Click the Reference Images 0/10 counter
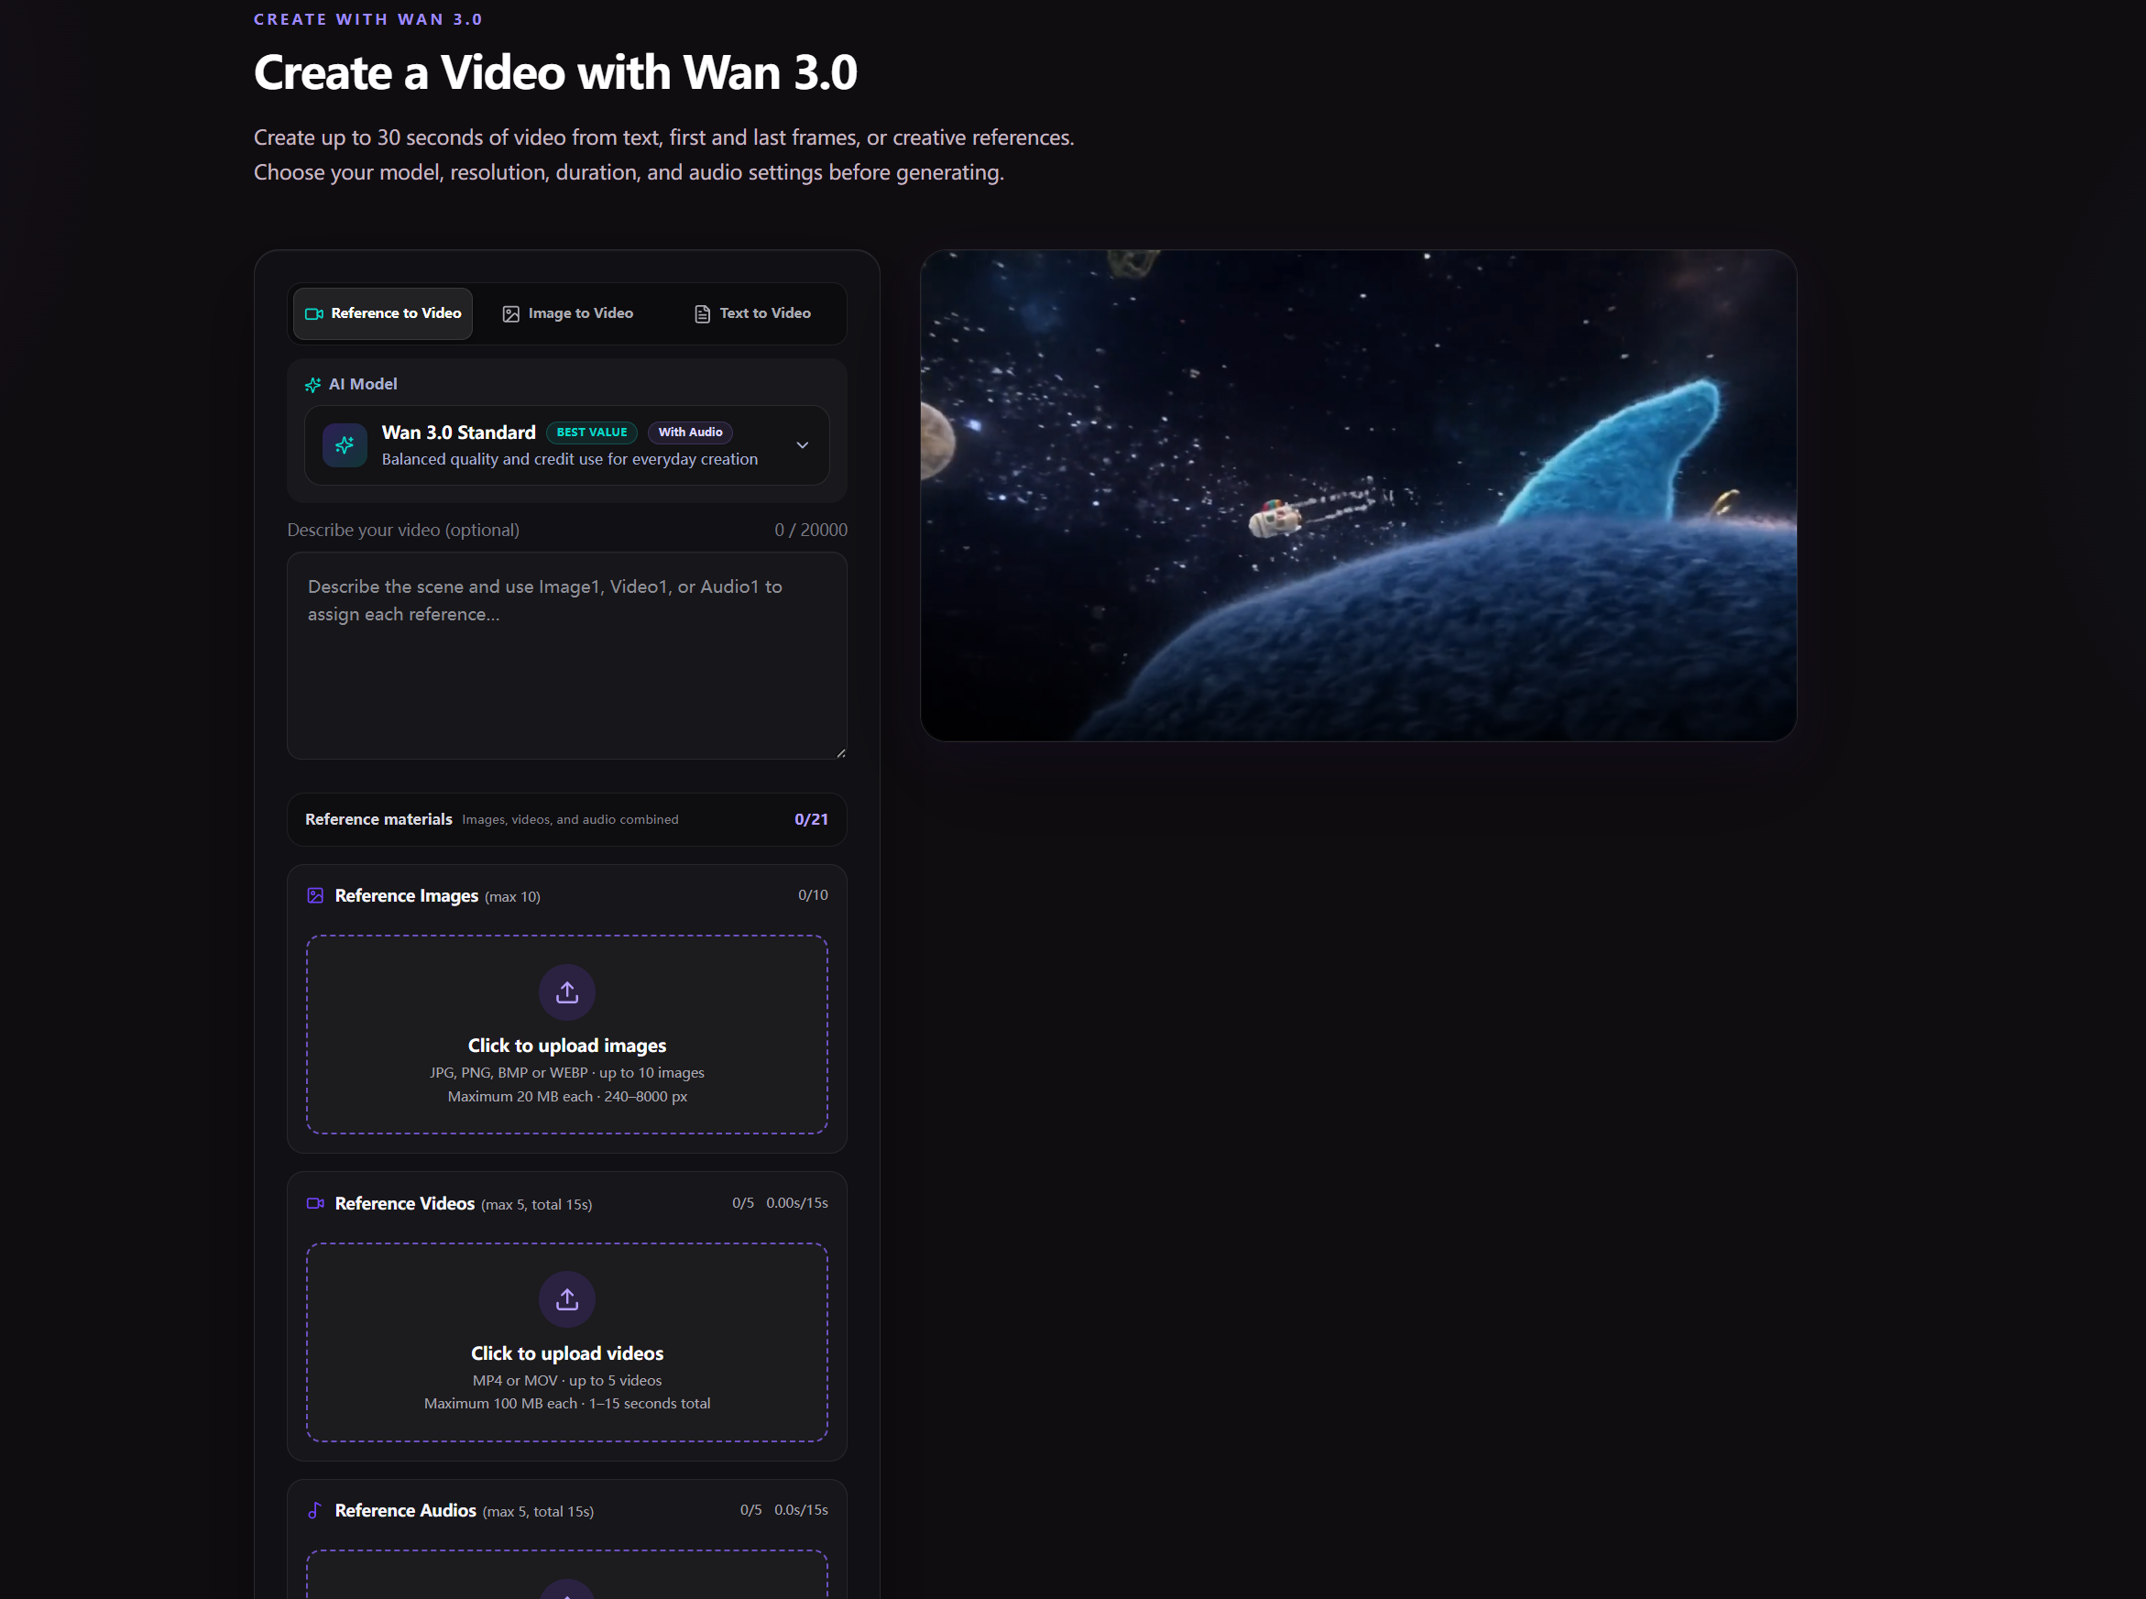This screenshot has height=1599, width=2146. [813, 895]
